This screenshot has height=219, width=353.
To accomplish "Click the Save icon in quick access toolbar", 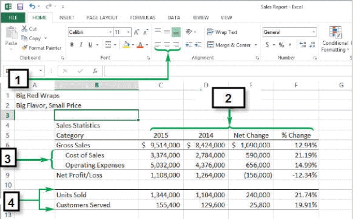I will 20,6.
